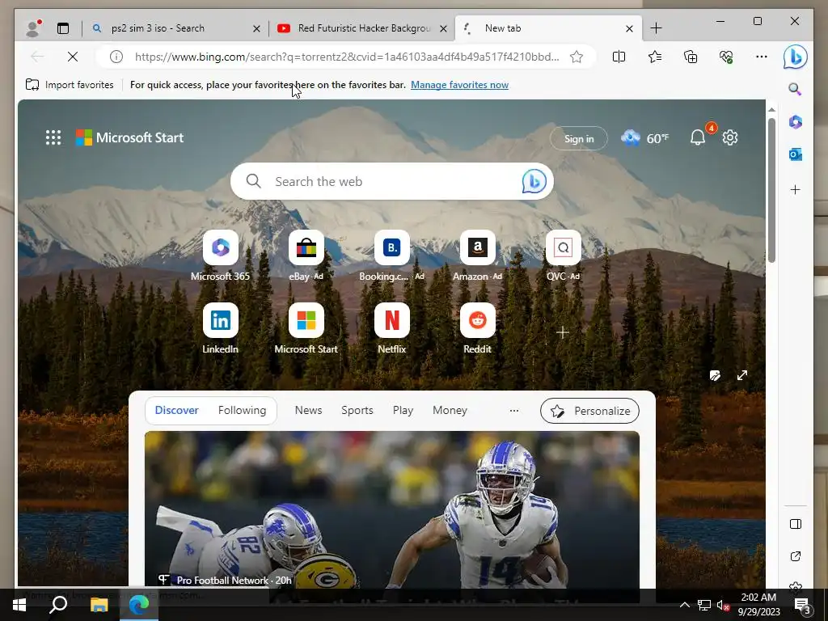
Task: Add a new quick link tile
Action: [563, 332]
